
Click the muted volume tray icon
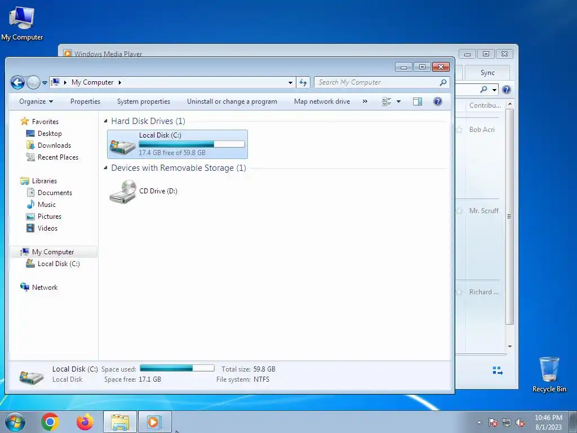coord(520,423)
